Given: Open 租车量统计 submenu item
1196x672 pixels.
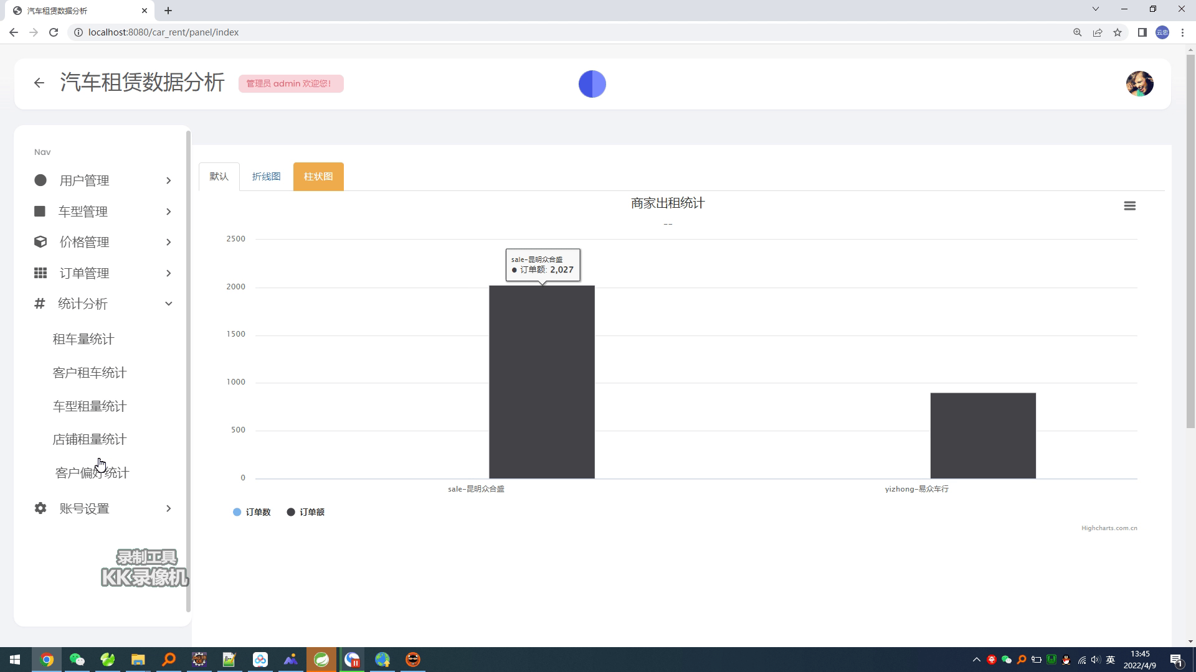Looking at the screenshot, I should (83, 339).
